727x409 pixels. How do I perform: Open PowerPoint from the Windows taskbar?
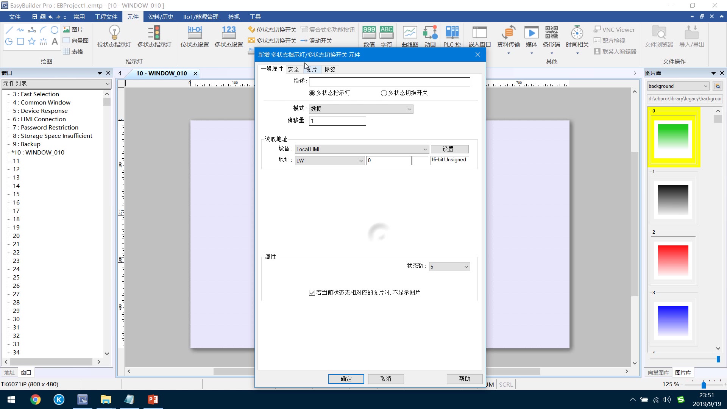153,400
